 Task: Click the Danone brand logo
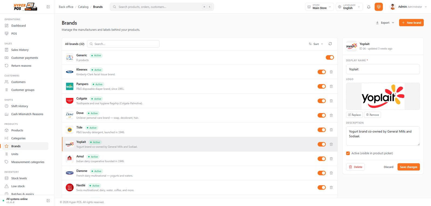tap(69, 173)
